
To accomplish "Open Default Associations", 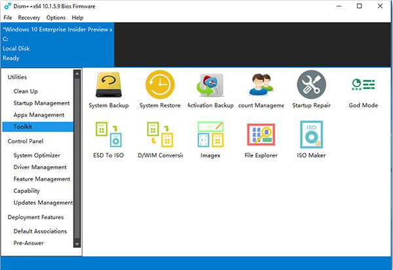I will [40, 231].
